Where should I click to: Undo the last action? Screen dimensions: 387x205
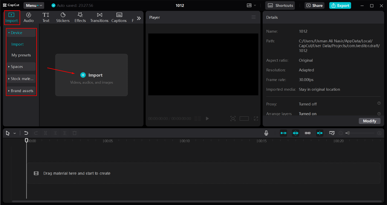[26, 133]
